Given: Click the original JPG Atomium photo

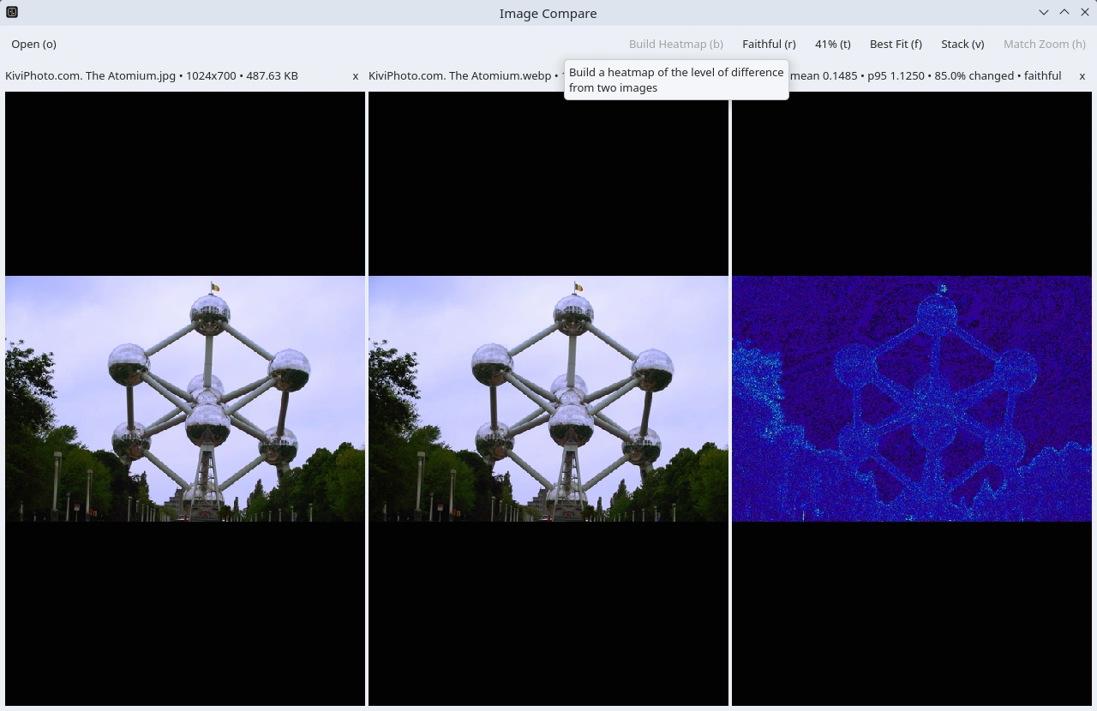Looking at the screenshot, I should pos(185,398).
